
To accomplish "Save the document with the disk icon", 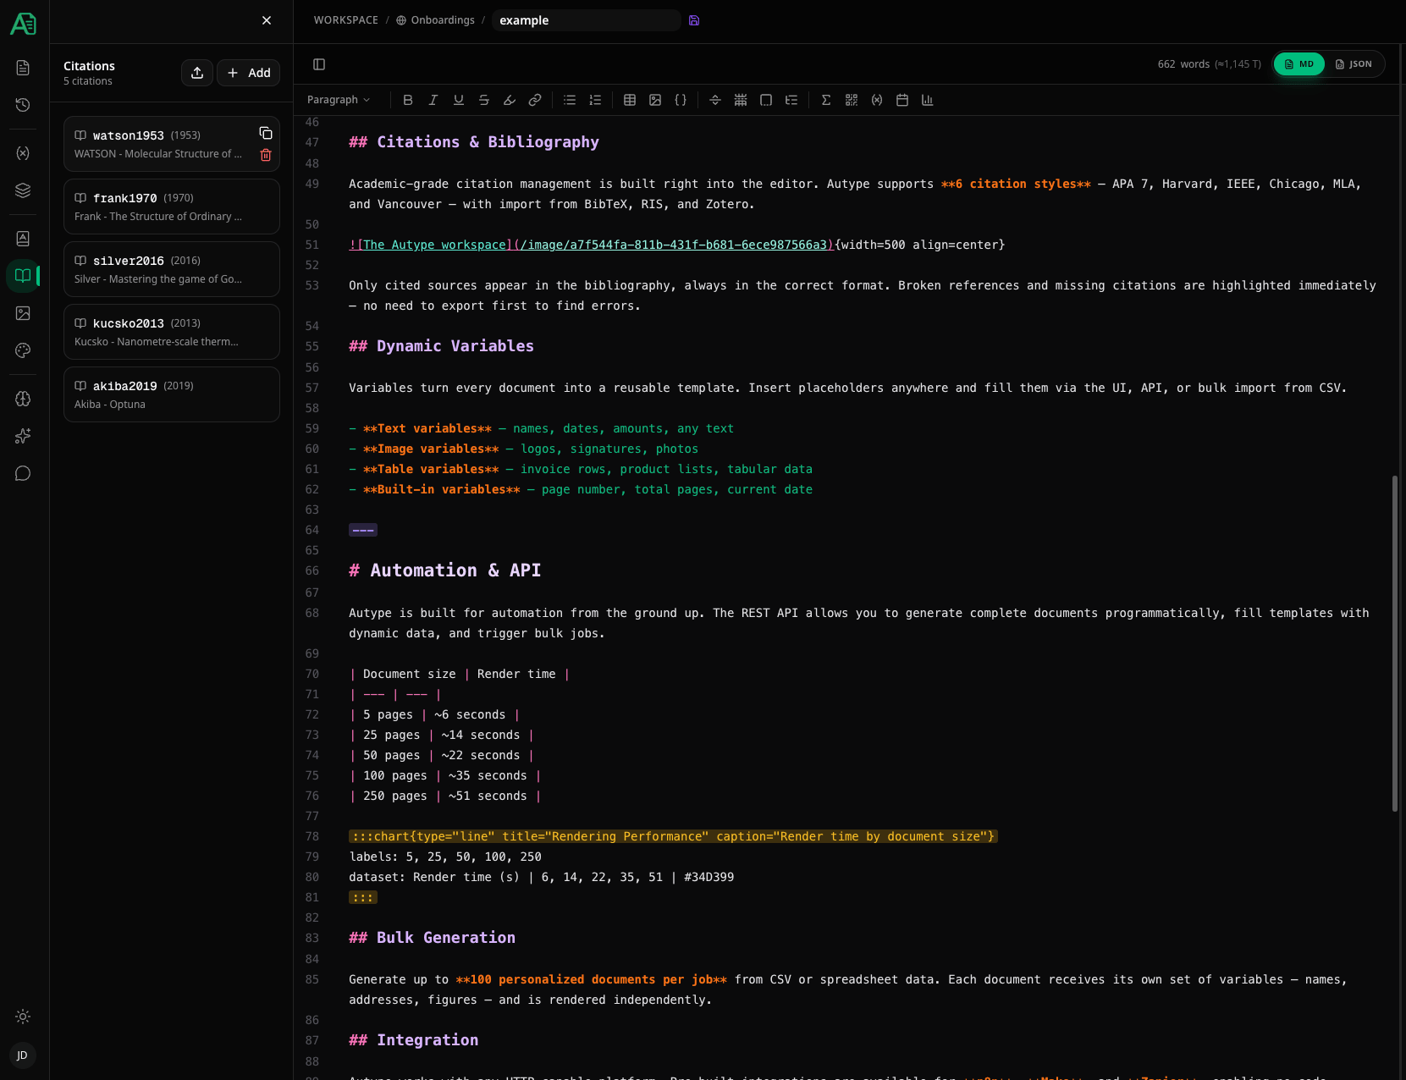I will coord(694,20).
